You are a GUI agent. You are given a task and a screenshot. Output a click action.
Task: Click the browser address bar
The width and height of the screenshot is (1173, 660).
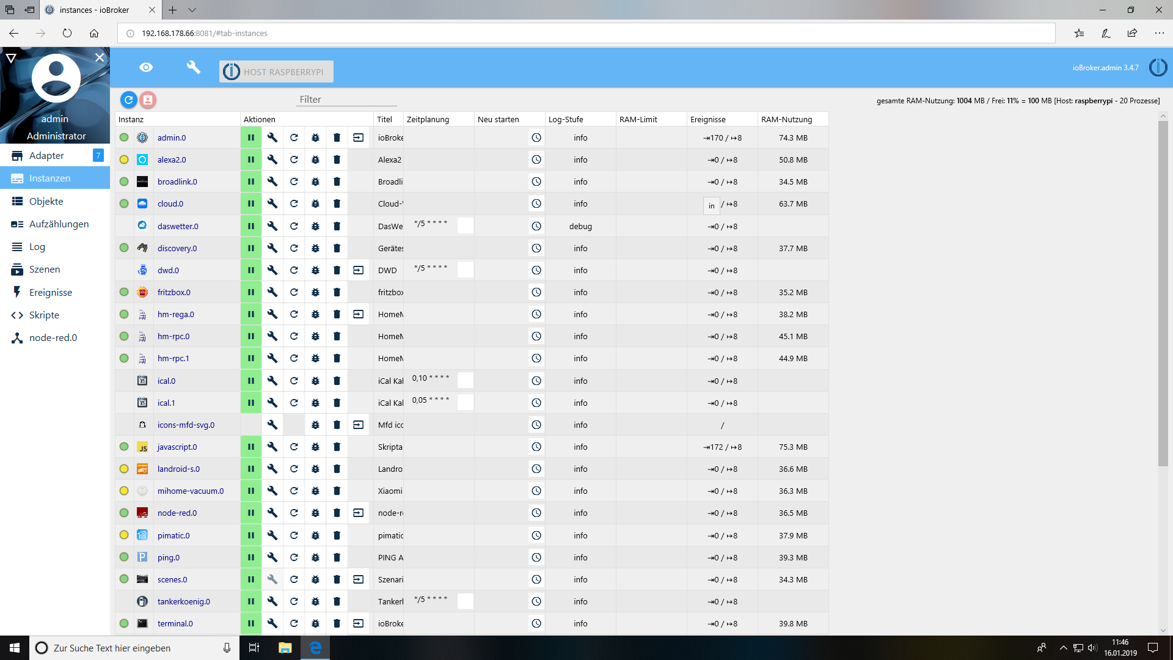coord(586,33)
